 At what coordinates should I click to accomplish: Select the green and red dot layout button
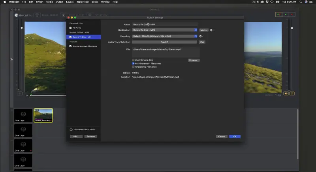click(279, 15)
